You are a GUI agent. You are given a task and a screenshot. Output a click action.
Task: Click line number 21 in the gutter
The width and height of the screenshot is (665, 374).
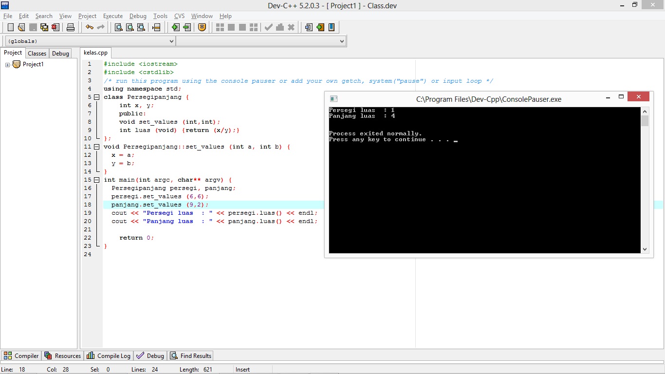coord(88,229)
